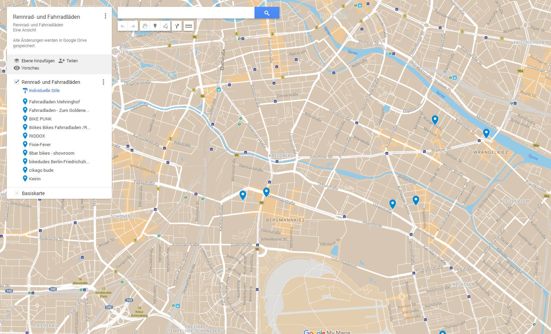Select the draw line tool
The height and width of the screenshot is (334, 551).
[166, 26]
